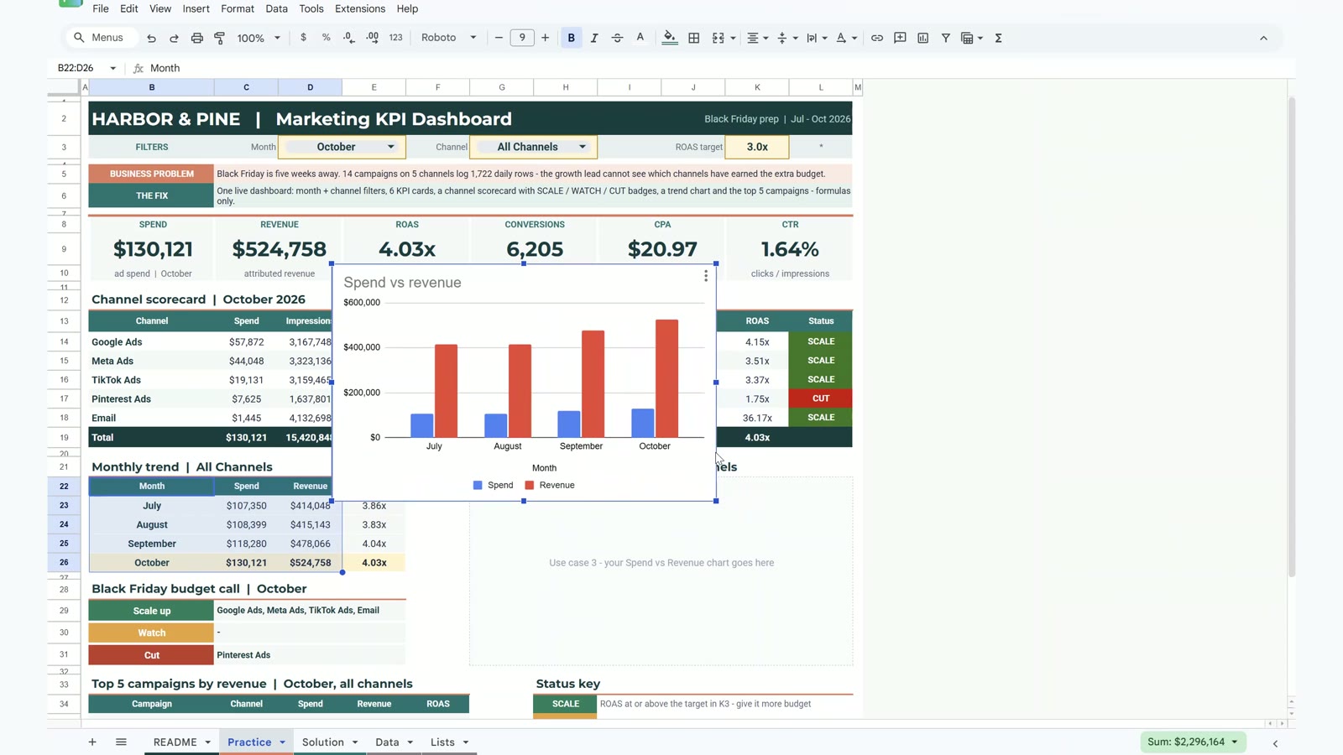1343x755 pixels.
Task: Click the insert link icon
Action: click(x=876, y=38)
